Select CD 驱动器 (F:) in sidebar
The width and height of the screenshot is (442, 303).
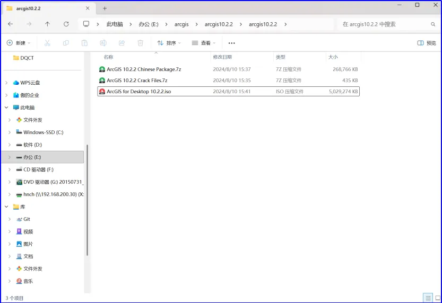click(34, 170)
